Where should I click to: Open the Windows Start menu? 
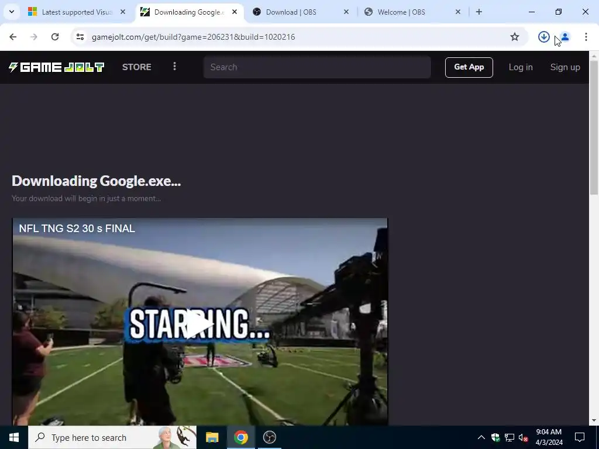(14, 437)
